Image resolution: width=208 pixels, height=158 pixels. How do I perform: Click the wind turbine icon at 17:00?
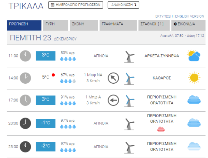click(x=130, y=100)
